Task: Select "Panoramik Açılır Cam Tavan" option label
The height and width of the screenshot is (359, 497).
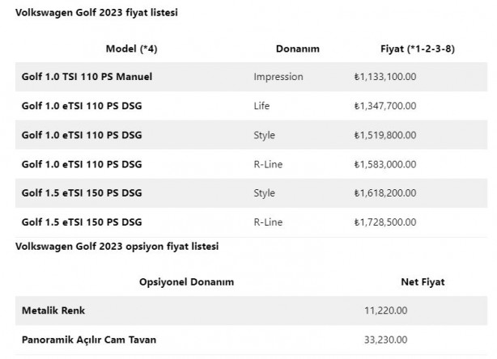Action: click(89, 340)
